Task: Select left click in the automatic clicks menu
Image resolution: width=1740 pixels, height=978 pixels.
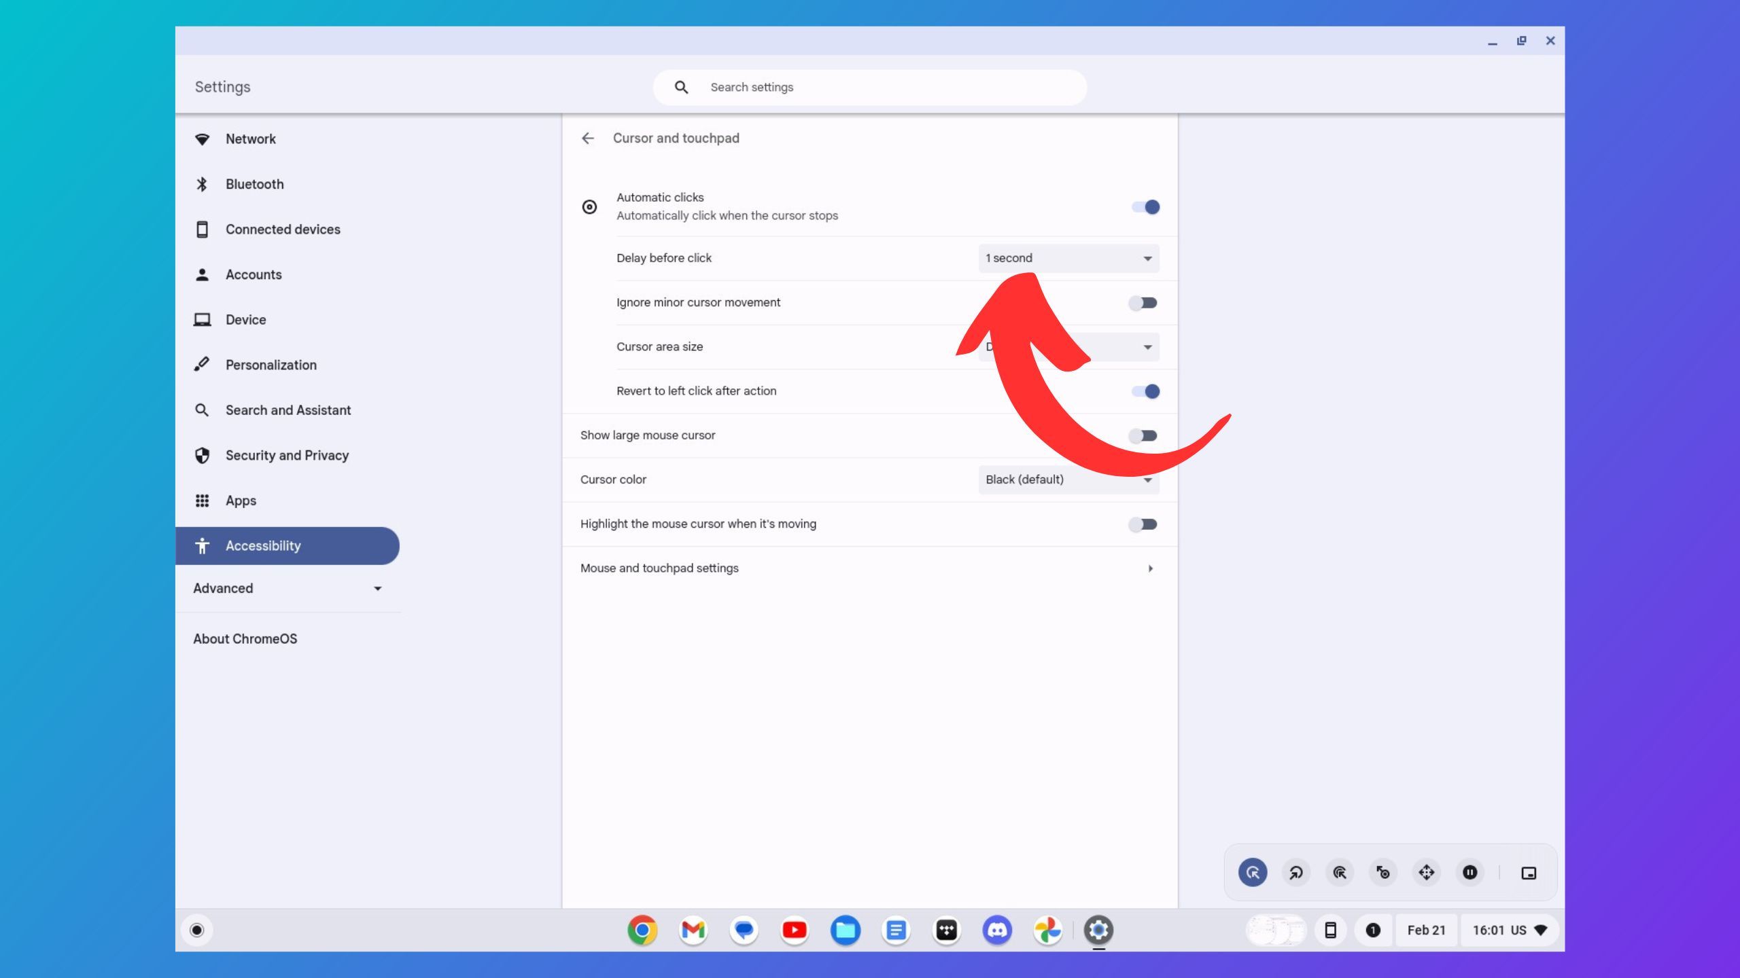Action: [1253, 873]
